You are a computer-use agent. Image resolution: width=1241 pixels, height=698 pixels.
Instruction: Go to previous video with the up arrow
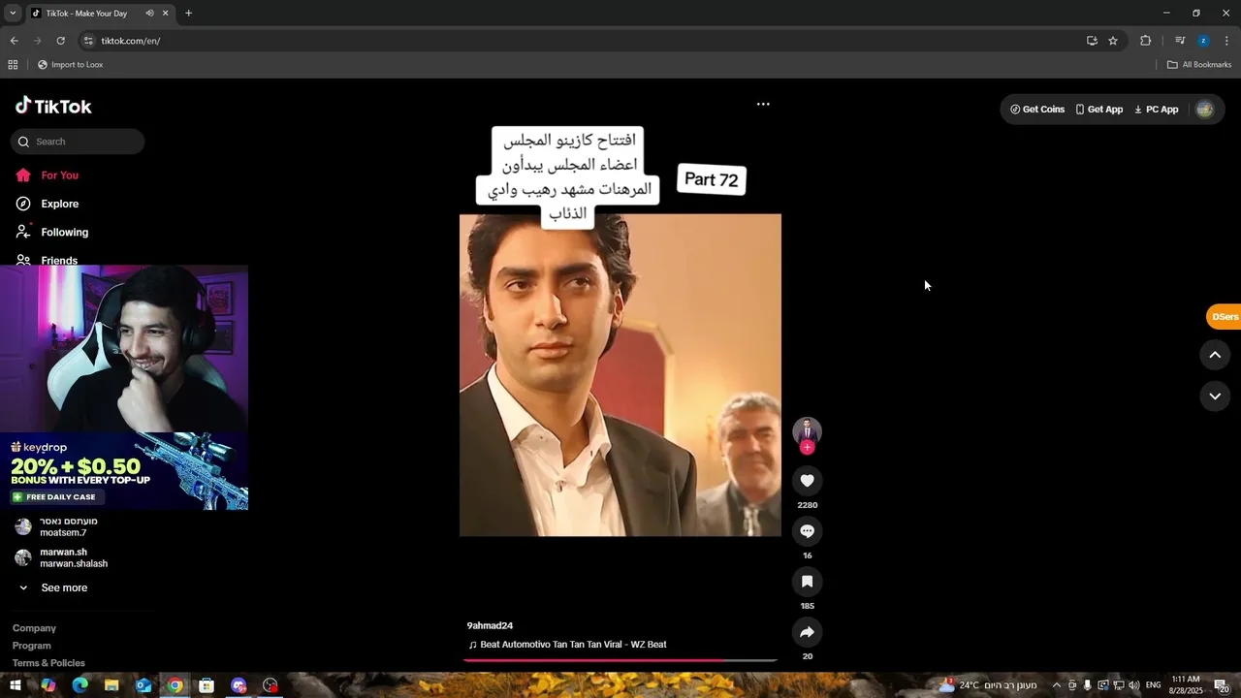[x=1215, y=355]
